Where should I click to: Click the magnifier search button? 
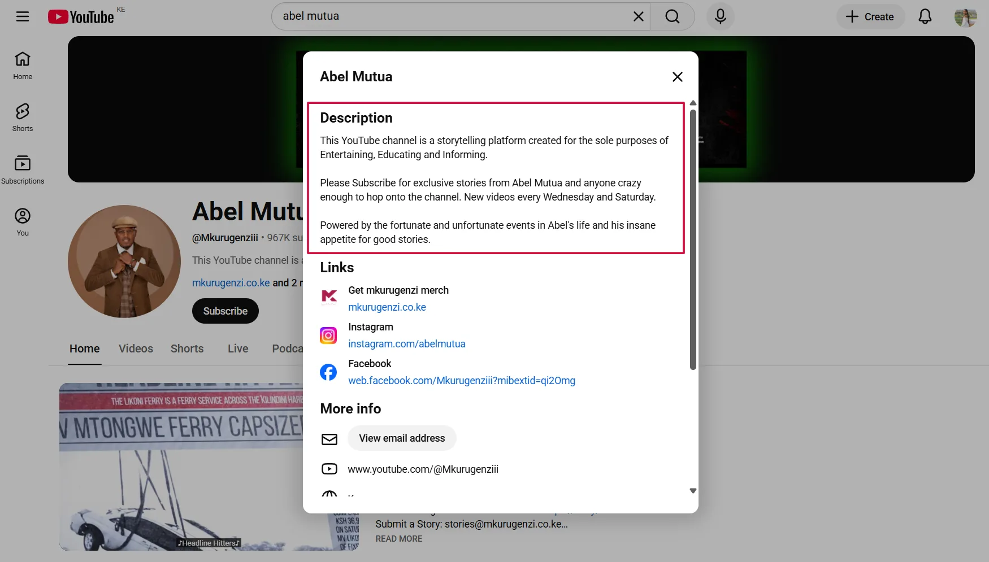click(672, 16)
